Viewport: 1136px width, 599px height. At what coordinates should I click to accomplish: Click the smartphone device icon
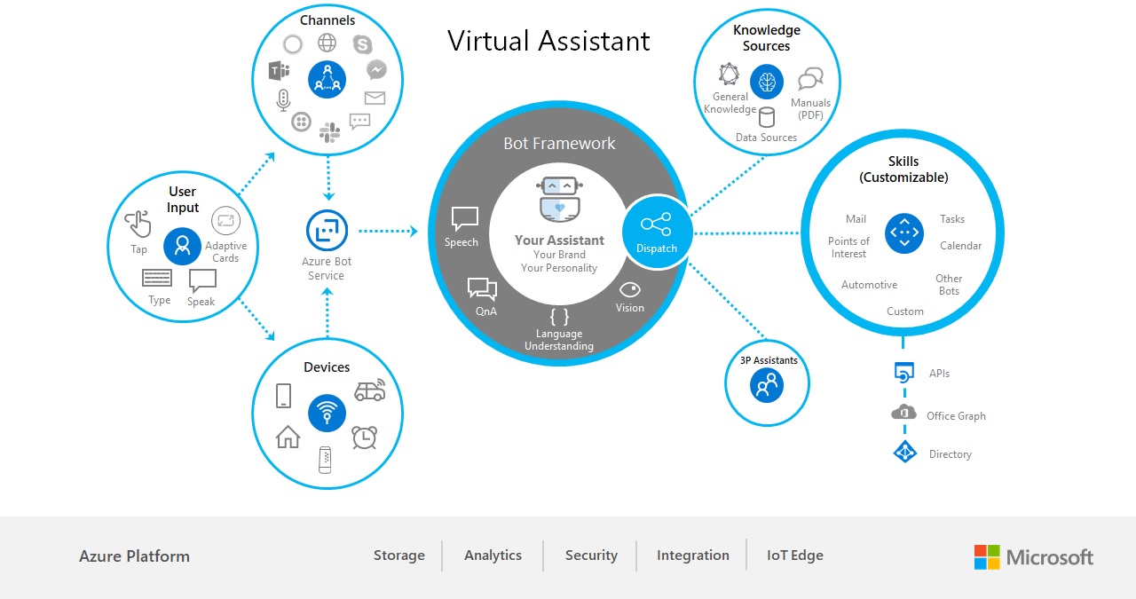284,396
